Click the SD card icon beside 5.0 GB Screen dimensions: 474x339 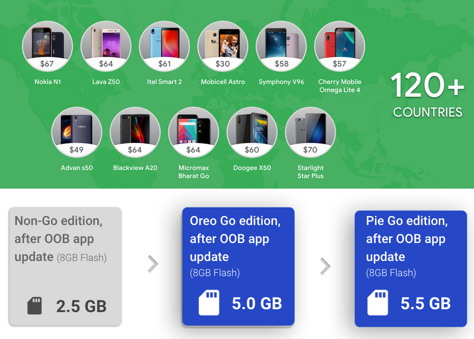point(209,303)
